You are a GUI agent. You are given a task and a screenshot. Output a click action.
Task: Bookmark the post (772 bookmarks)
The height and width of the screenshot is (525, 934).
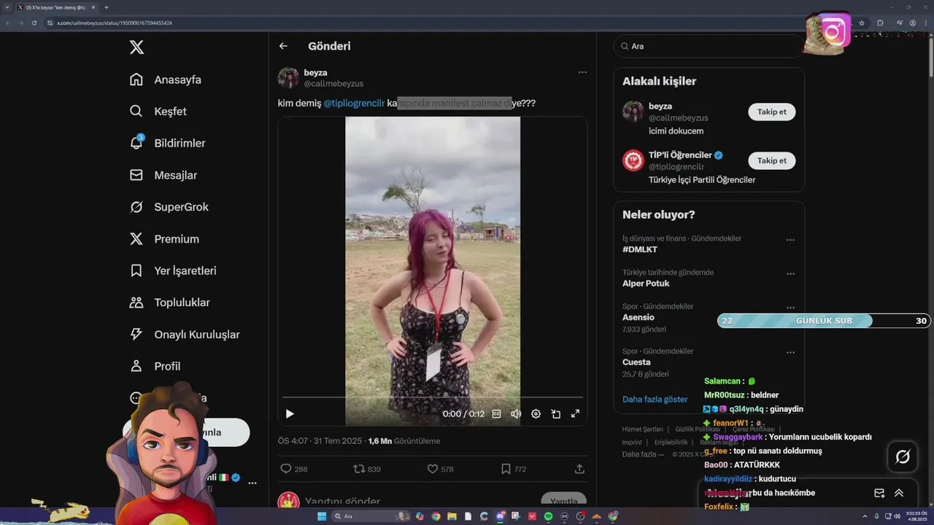click(x=514, y=469)
